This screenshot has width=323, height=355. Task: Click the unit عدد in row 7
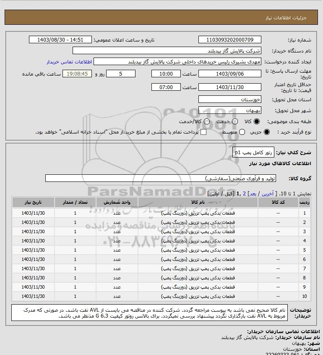pos(117,269)
